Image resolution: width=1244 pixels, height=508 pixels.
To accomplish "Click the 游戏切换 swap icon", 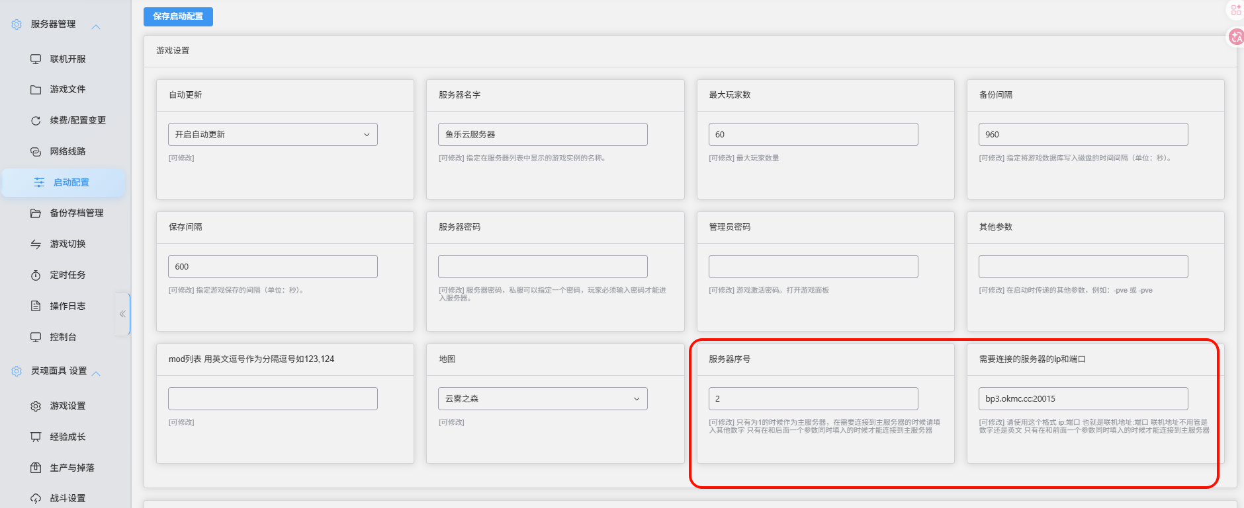I will point(36,244).
